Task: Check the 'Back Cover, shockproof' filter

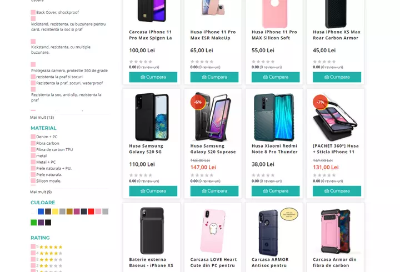Action: [33, 12]
